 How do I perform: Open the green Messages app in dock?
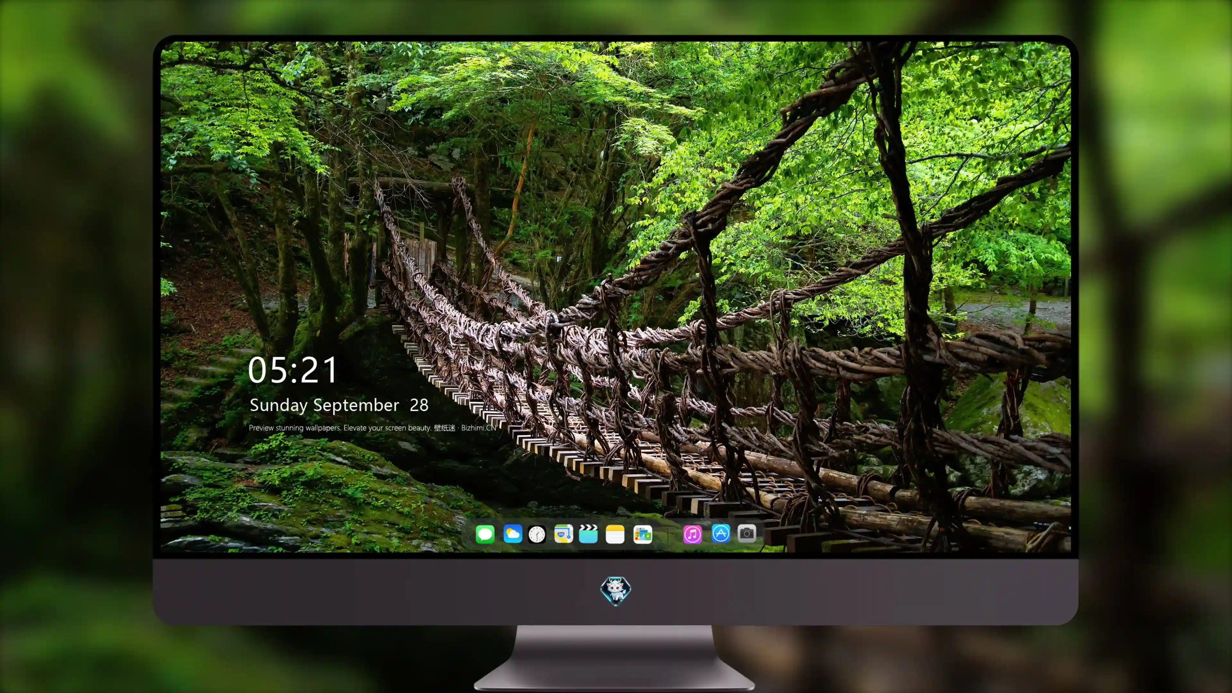[485, 534]
